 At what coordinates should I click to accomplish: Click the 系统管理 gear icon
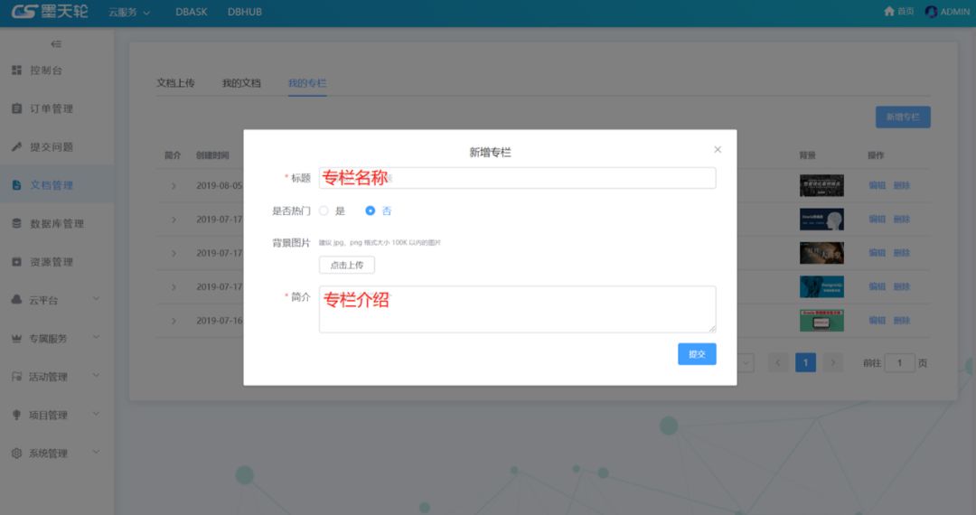[x=17, y=454]
